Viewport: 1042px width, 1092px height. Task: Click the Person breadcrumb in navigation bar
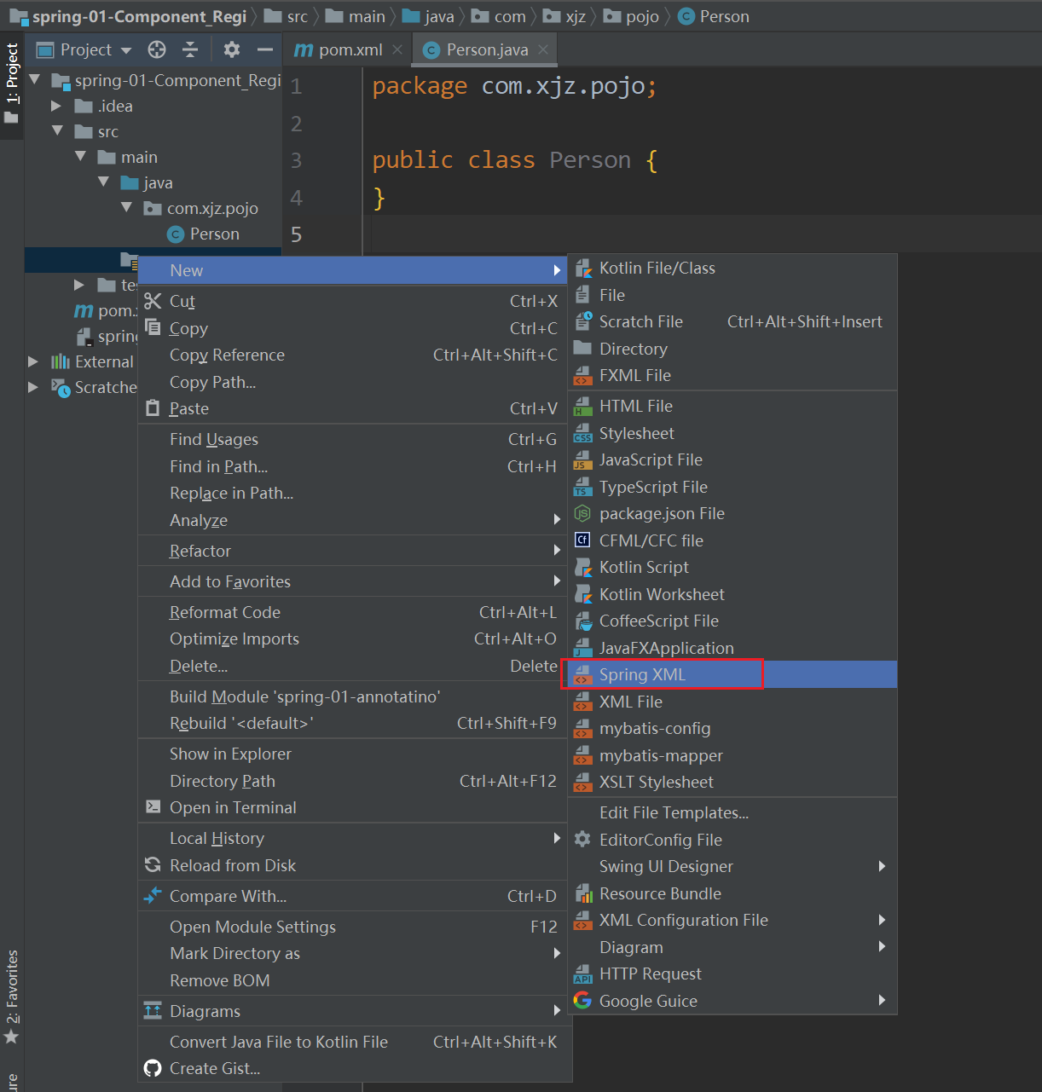pyautogui.click(x=715, y=16)
